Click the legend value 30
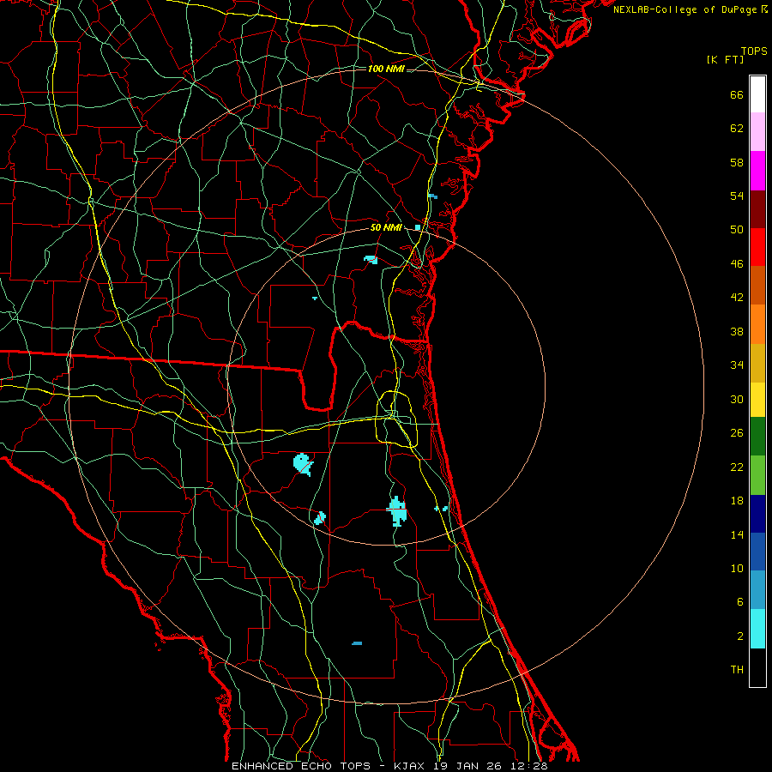 tap(737, 399)
